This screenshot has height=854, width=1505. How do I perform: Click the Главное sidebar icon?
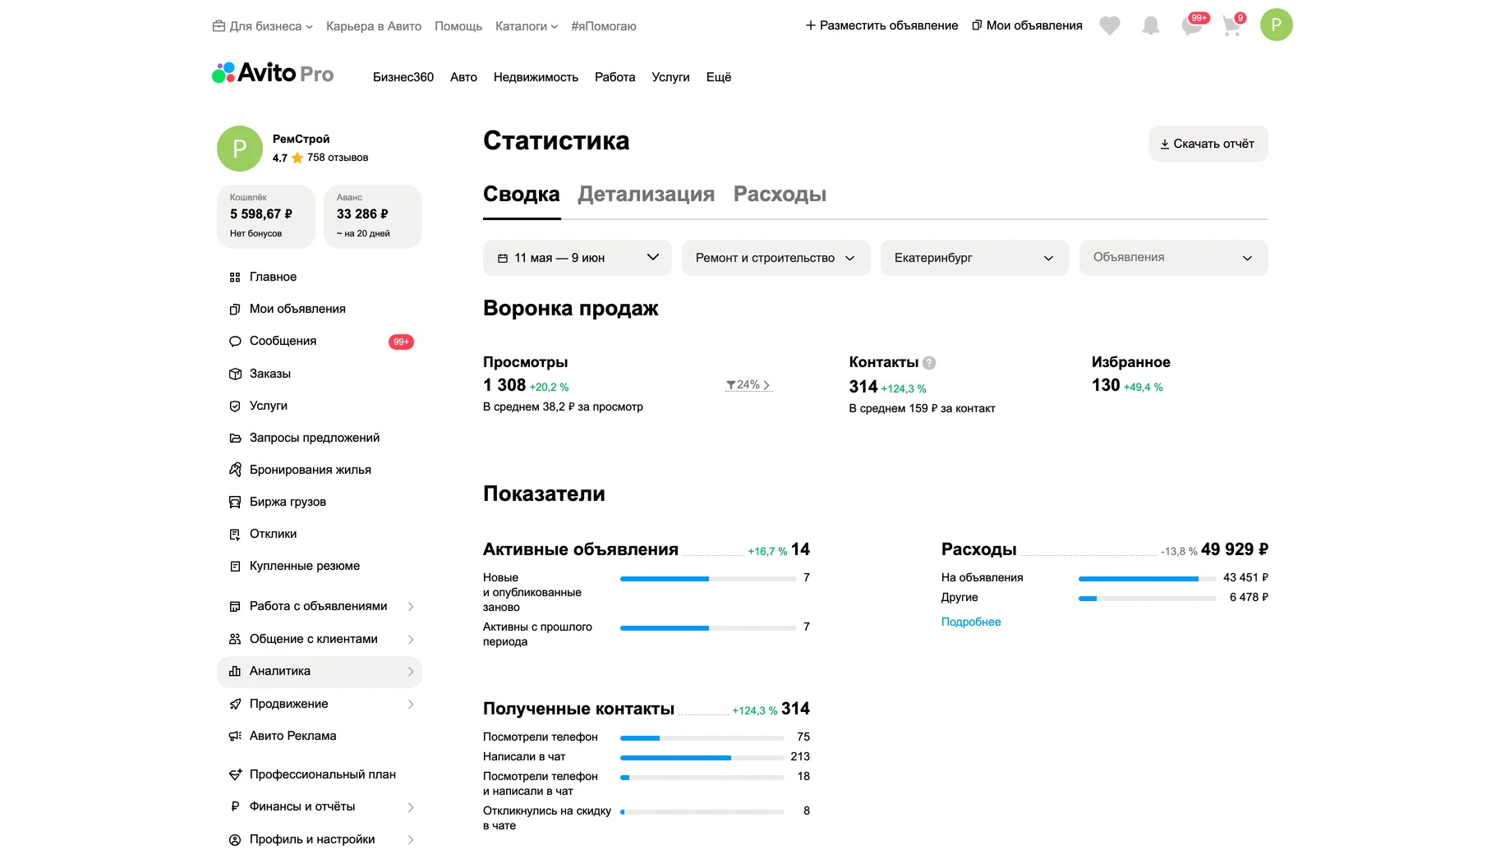(235, 278)
